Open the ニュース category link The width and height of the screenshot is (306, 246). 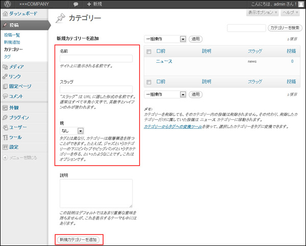164,62
